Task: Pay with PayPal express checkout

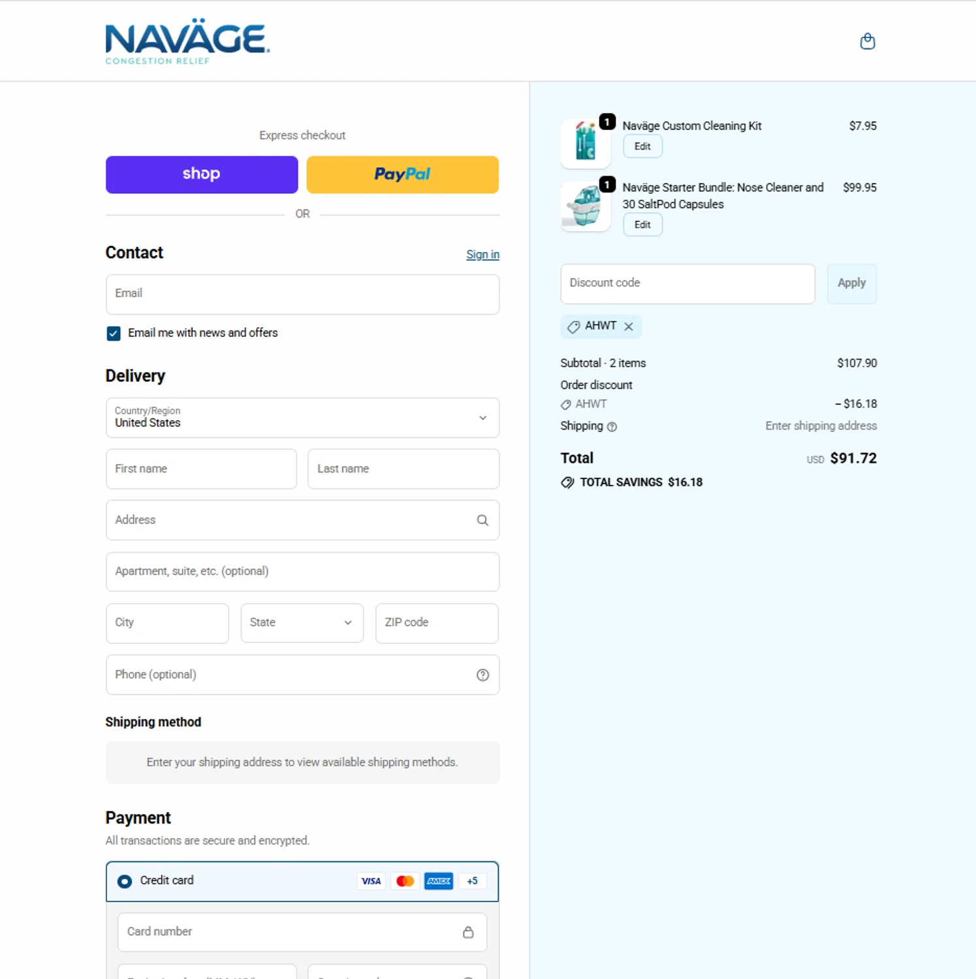Action: pos(402,174)
